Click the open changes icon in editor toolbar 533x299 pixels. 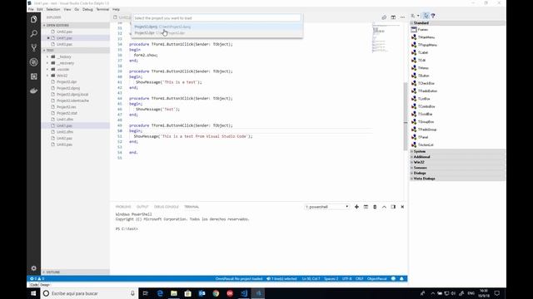(x=384, y=17)
